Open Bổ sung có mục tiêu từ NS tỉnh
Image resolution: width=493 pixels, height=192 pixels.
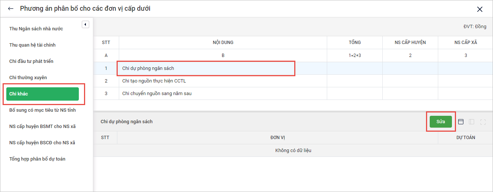click(x=43, y=110)
